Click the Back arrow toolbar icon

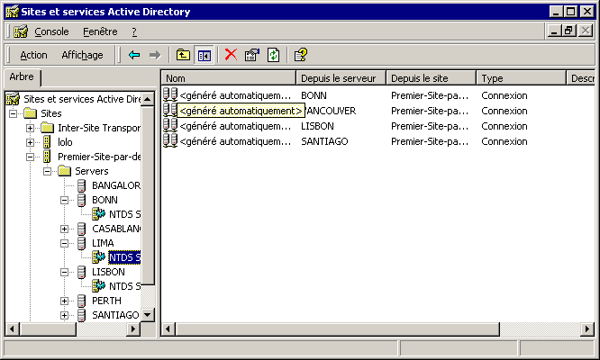(x=134, y=55)
